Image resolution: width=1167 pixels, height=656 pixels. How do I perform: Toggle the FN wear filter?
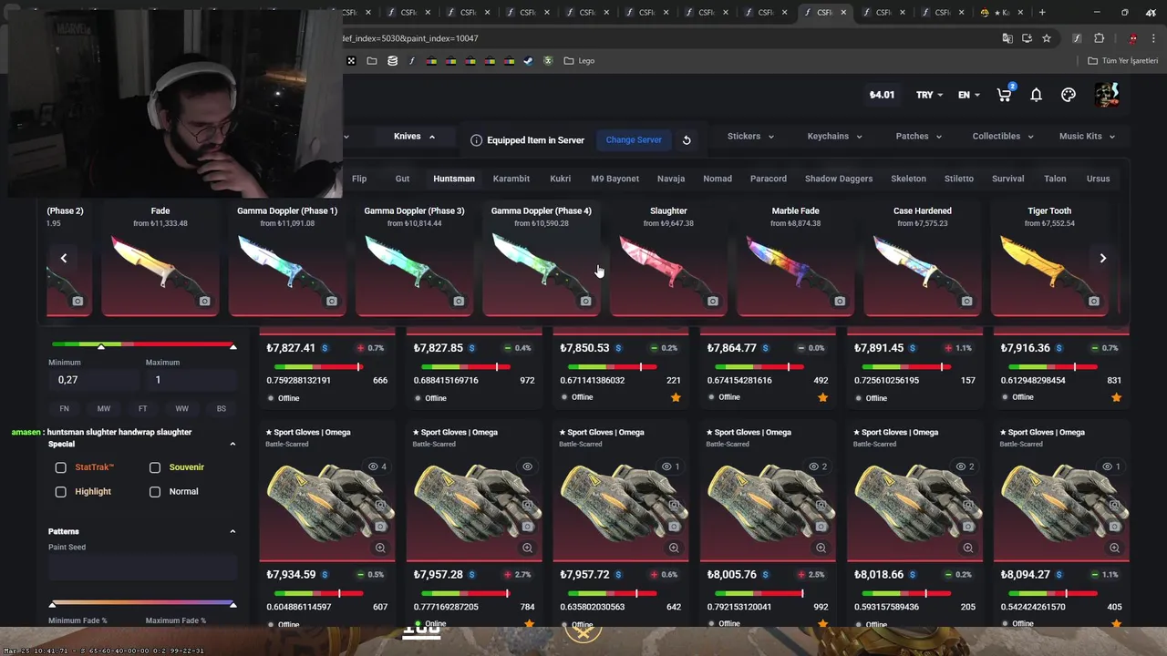(x=64, y=408)
